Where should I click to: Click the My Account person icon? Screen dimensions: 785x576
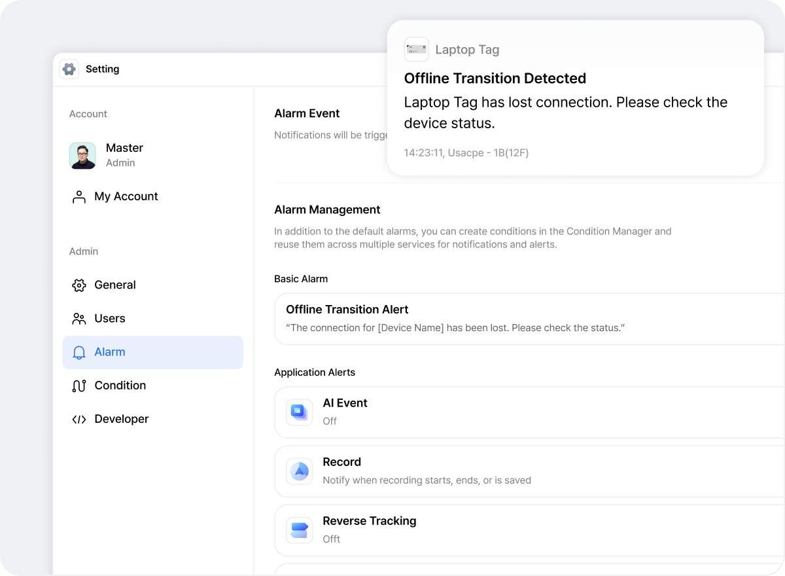(x=79, y=197)
